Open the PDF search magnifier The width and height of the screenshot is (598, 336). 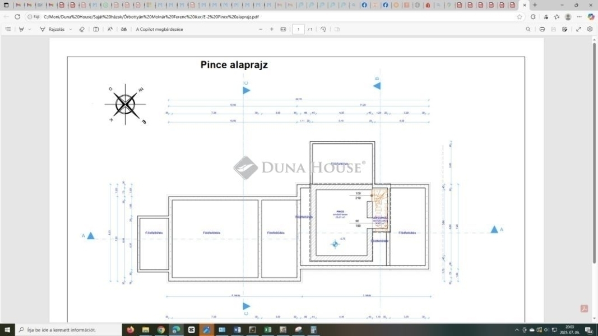pyautogui.click(x=528, y=29)
